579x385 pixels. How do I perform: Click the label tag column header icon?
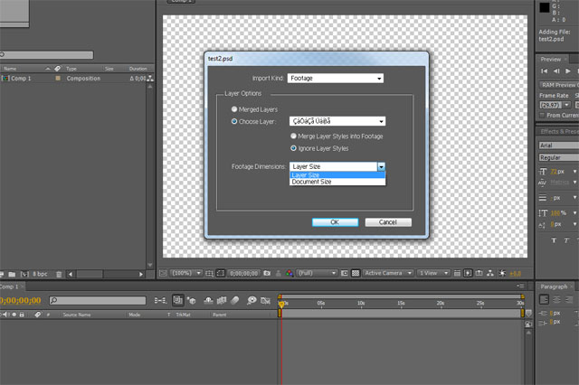point(57,69)
